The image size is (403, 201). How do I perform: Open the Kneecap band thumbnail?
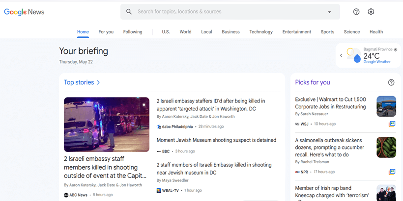point(386,193)
